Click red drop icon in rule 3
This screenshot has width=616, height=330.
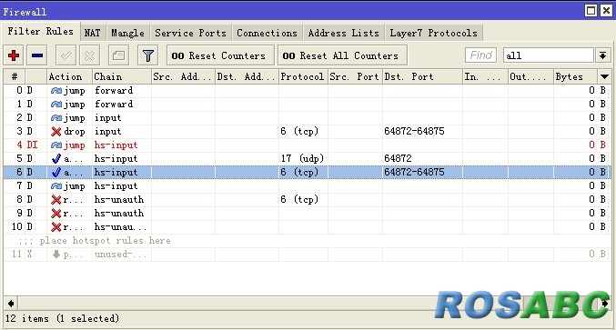[x=56, y=132]
